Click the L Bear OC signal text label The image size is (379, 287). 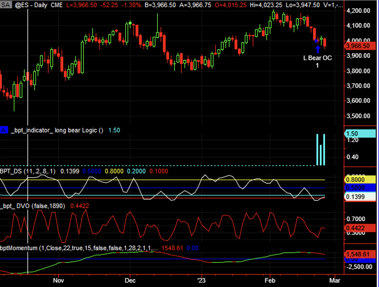pyautogui.click(x=318, y=58)
